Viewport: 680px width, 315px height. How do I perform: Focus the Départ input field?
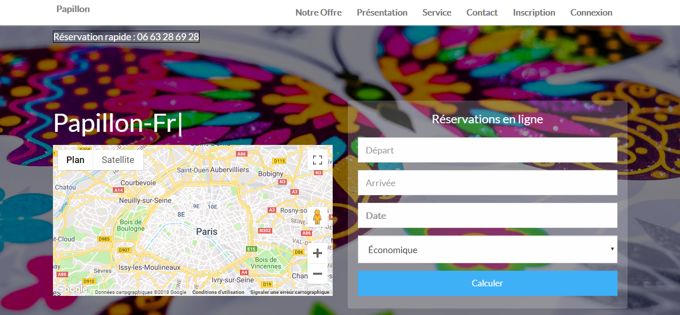[487, 150]
